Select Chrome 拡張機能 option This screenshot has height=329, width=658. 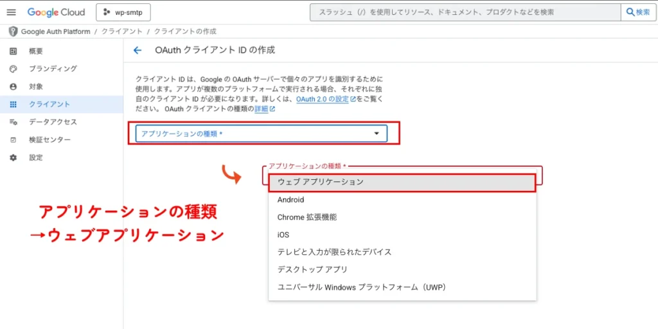point(307,217)
